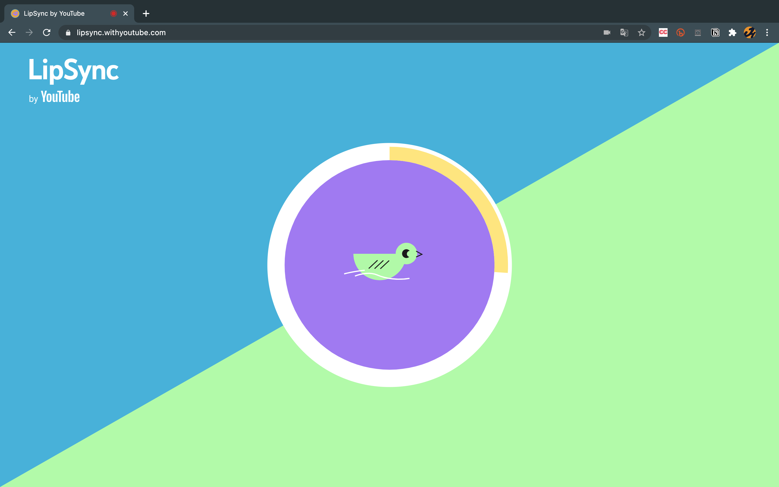Open the Chrome three-dot menu

pyautogui.click(x=767, y=32)
